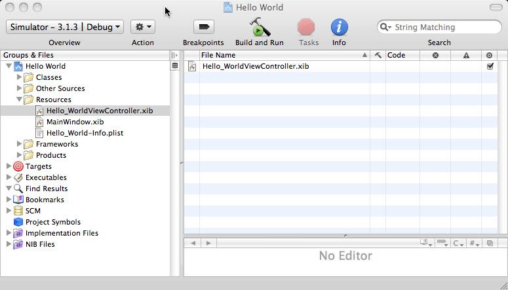Click the counterpart file button in editor bar
508x290 pixels.
coord(490,243)
